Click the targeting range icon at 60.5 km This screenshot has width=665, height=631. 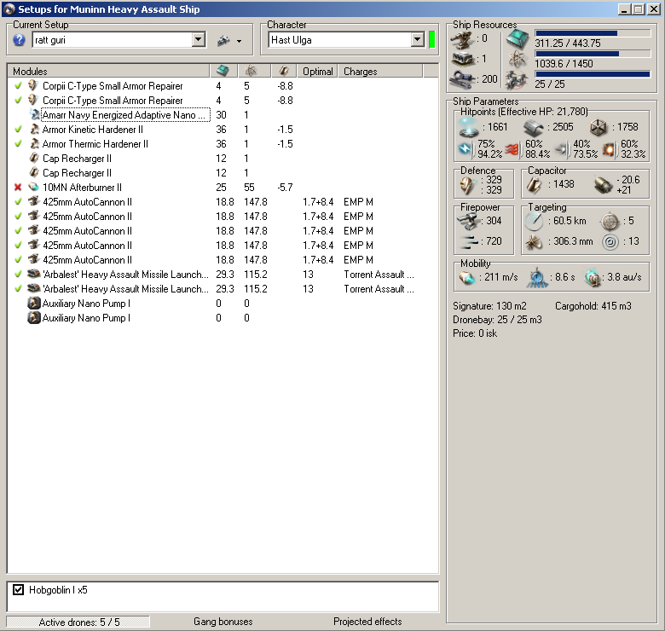[534, 221]
